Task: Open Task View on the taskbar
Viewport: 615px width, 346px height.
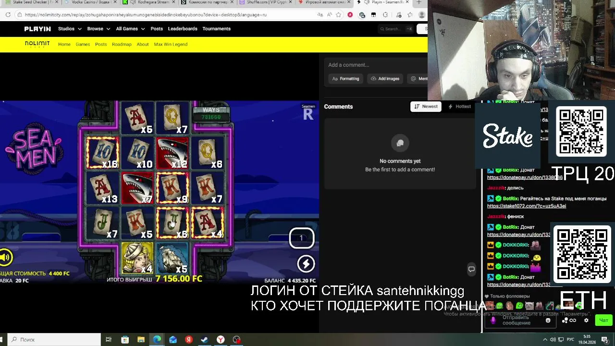Action: 109,340
